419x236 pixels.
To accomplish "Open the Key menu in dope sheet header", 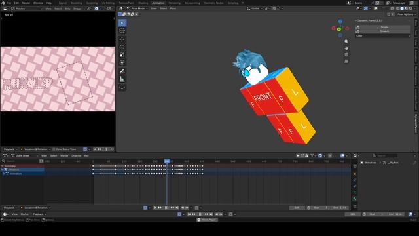I will (86, 156).
